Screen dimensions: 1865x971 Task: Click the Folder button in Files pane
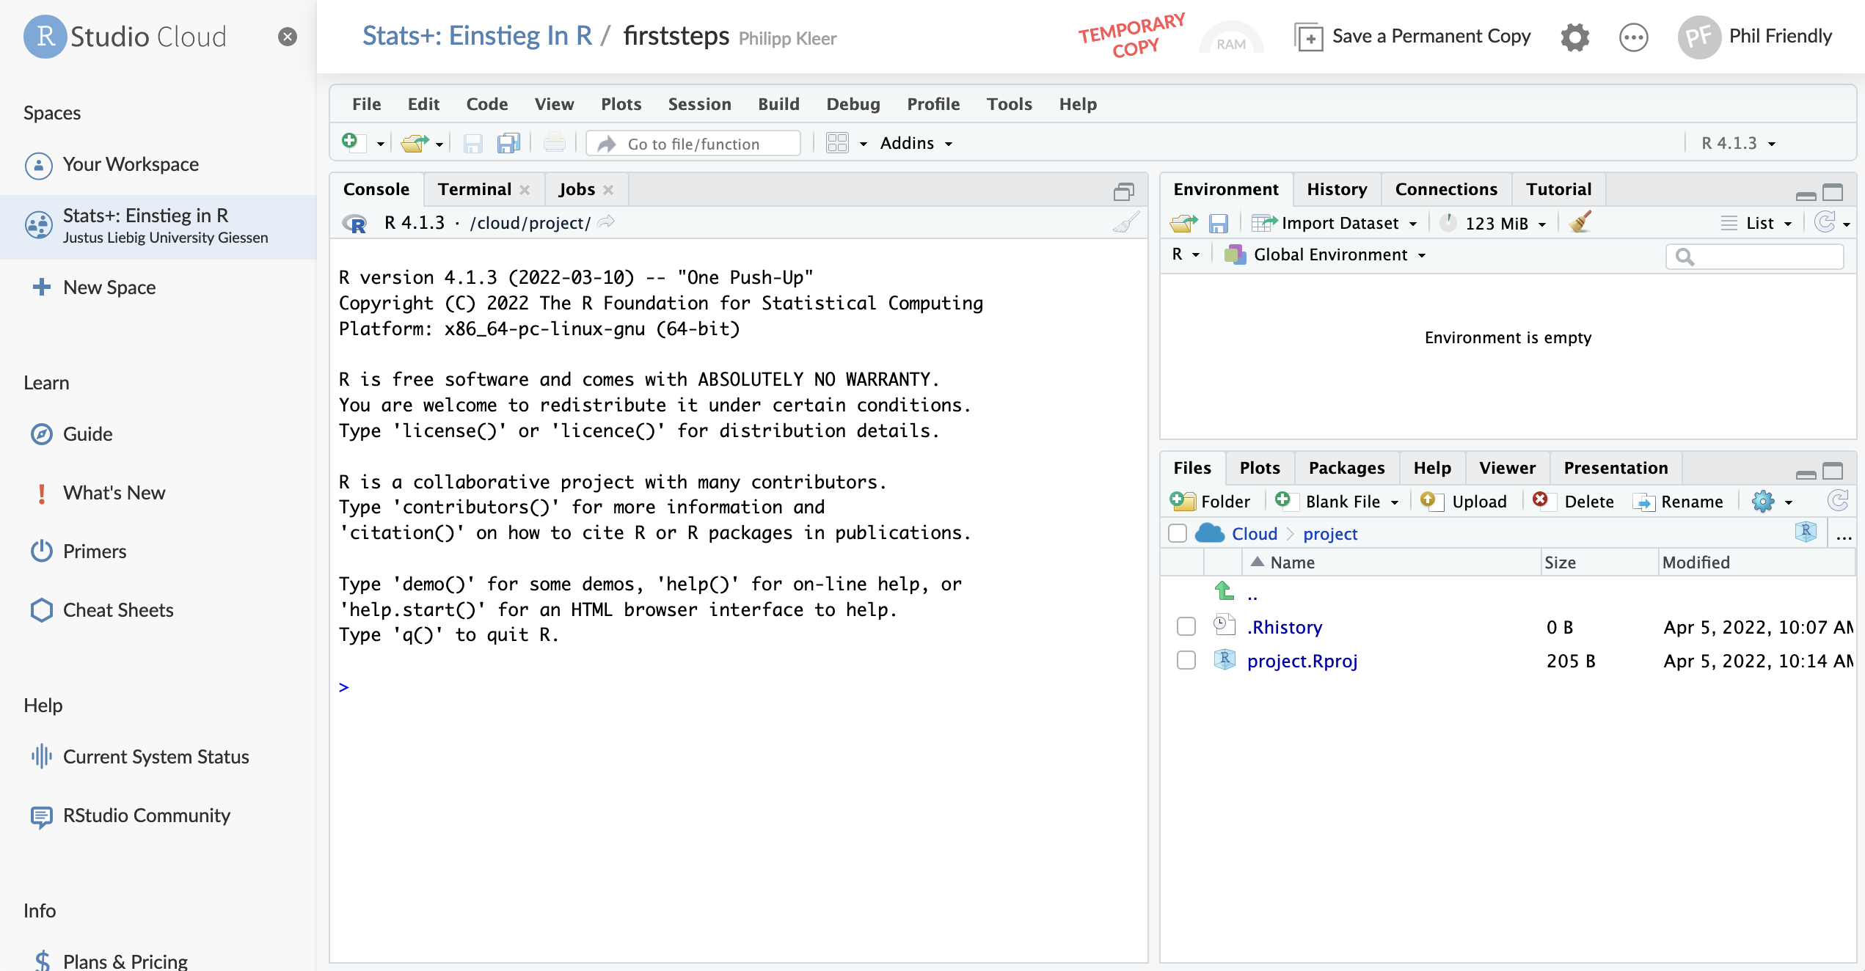click(1211, 502)
